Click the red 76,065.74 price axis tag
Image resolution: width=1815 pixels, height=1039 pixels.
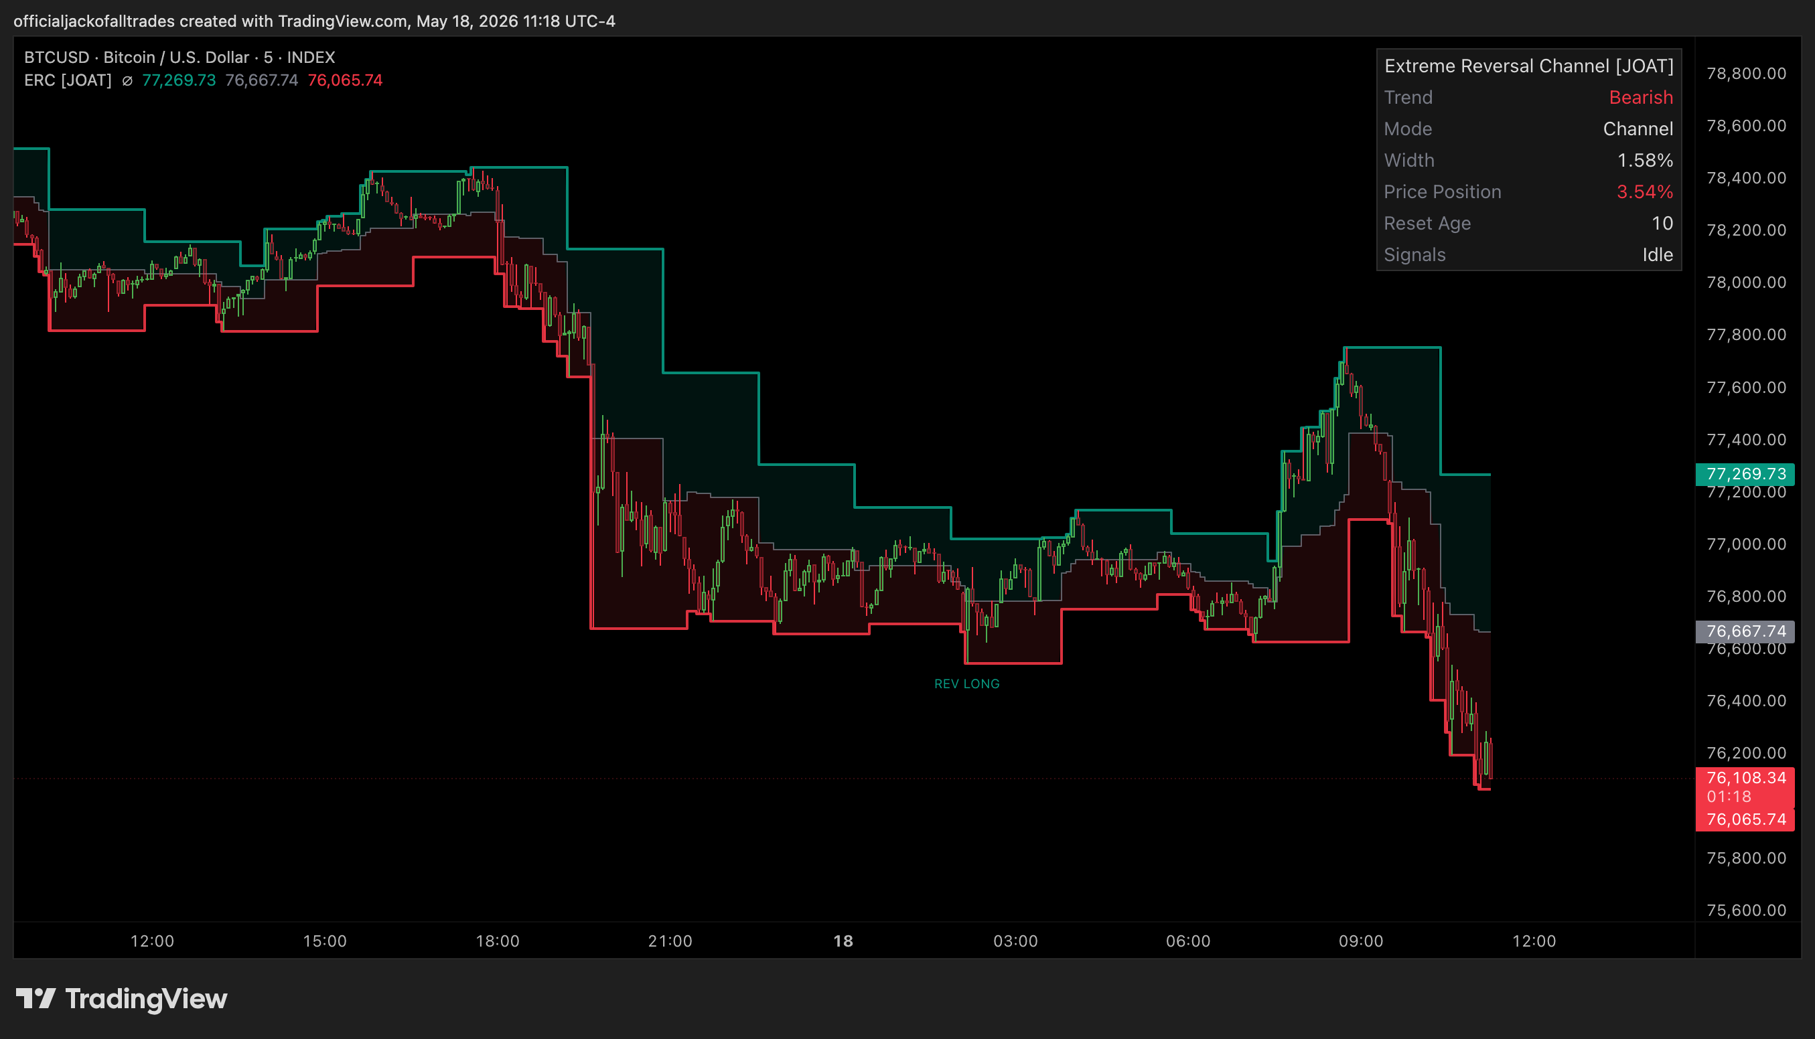click(1745, 819)
